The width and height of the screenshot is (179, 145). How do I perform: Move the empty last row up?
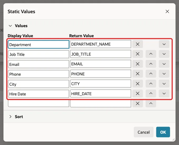(151, 103)
